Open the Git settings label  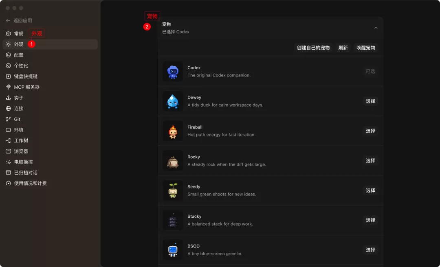[17, 119]
